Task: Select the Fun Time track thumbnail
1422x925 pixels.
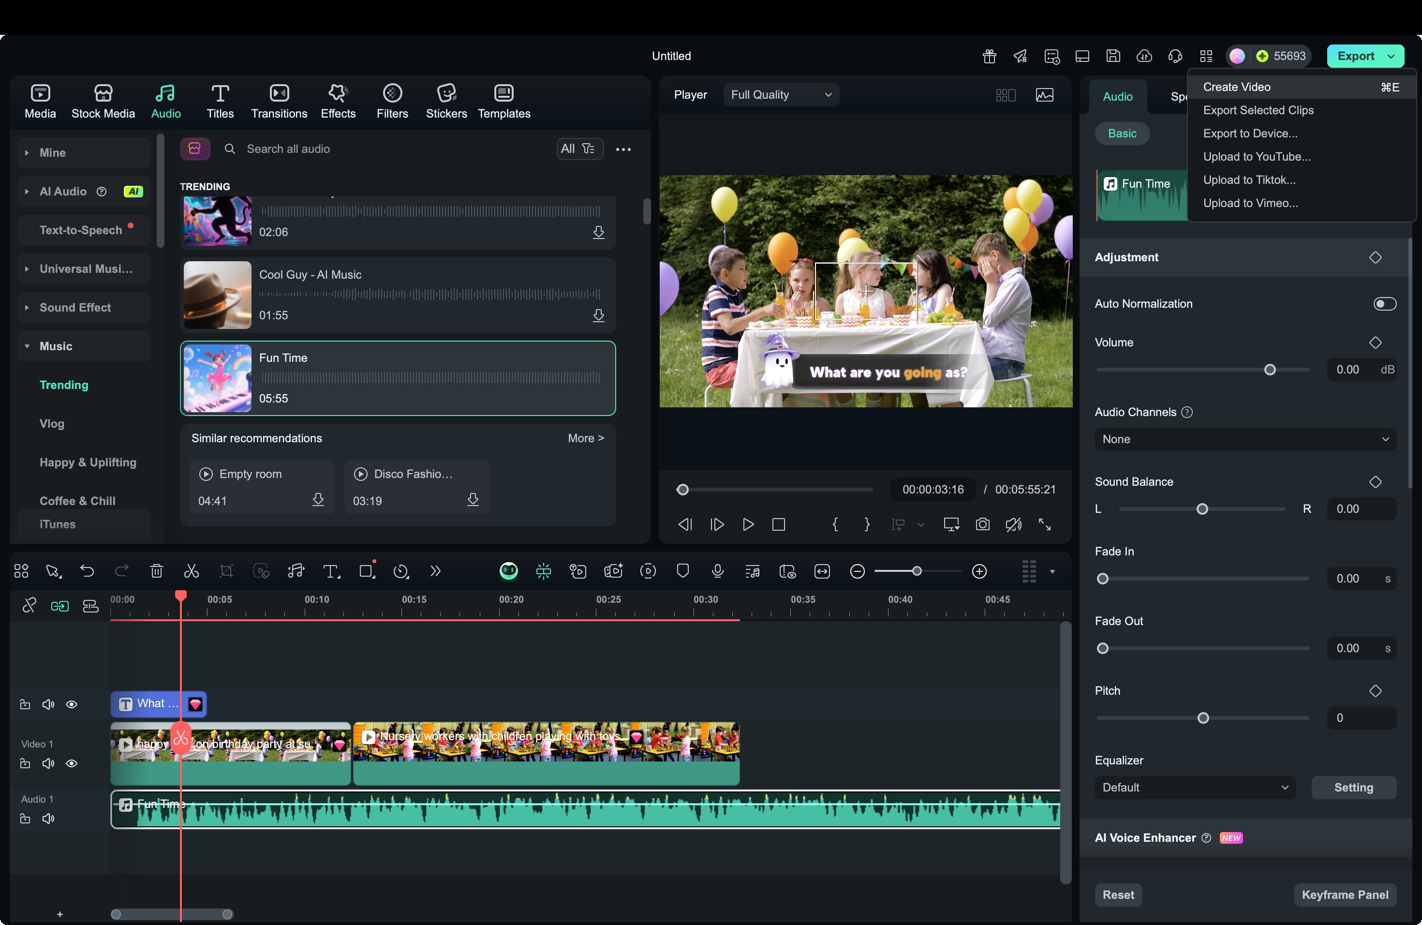Action: point(217,378)
